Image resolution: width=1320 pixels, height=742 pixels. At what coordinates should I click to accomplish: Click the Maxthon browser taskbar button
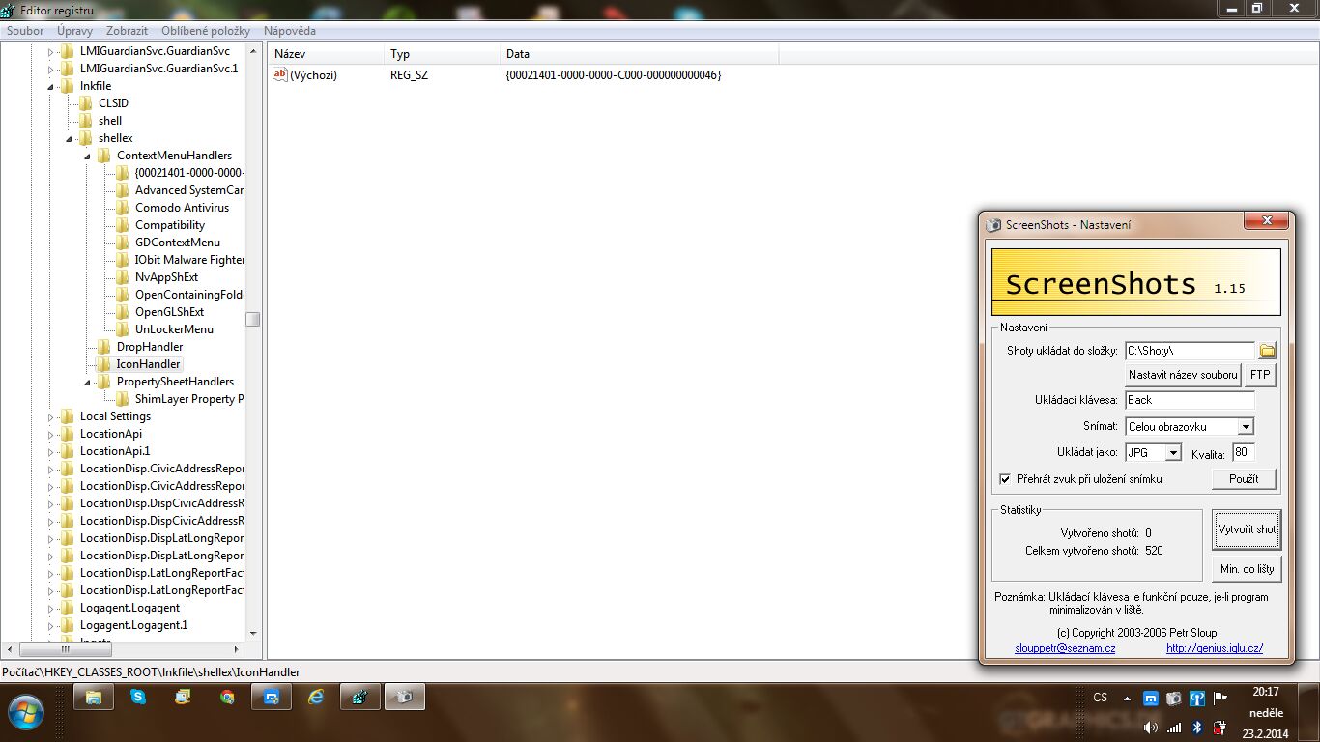click(x=272, y=697)
